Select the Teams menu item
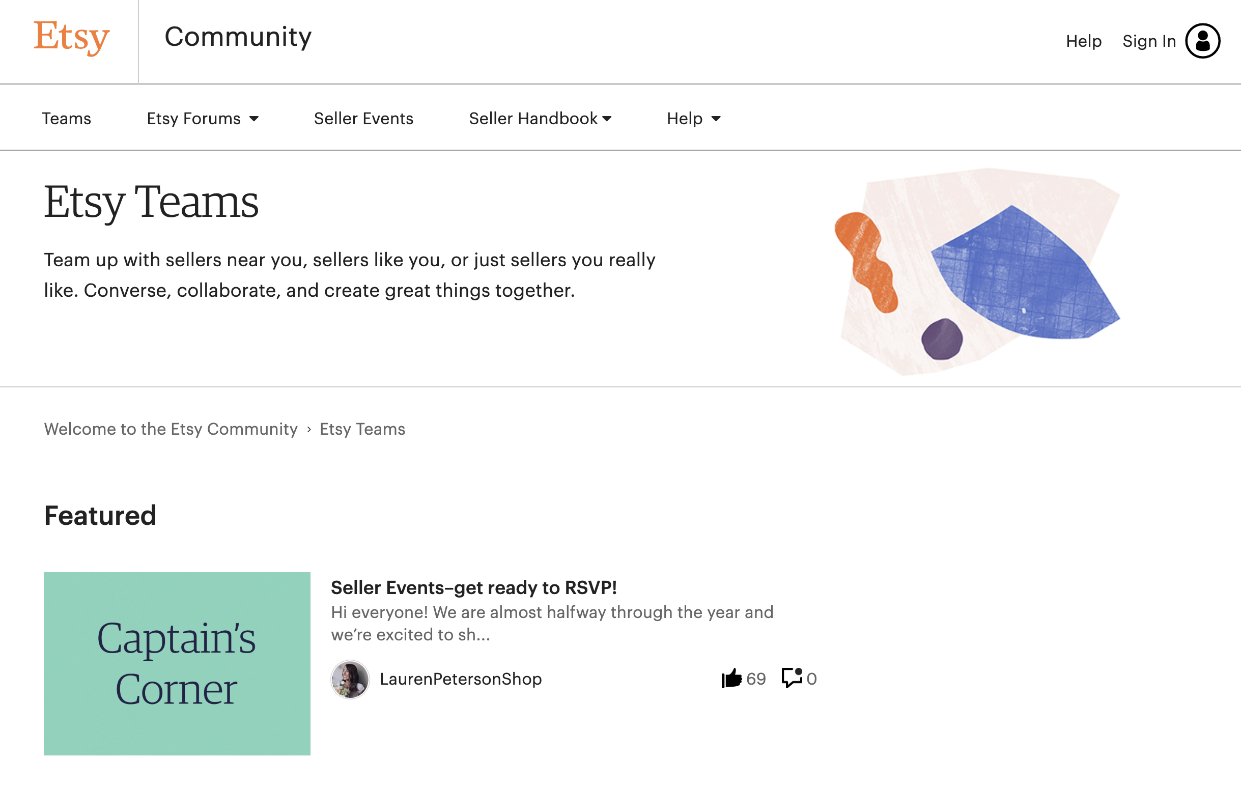Screen dimensions: 1241x787 [x=67, y=119]
